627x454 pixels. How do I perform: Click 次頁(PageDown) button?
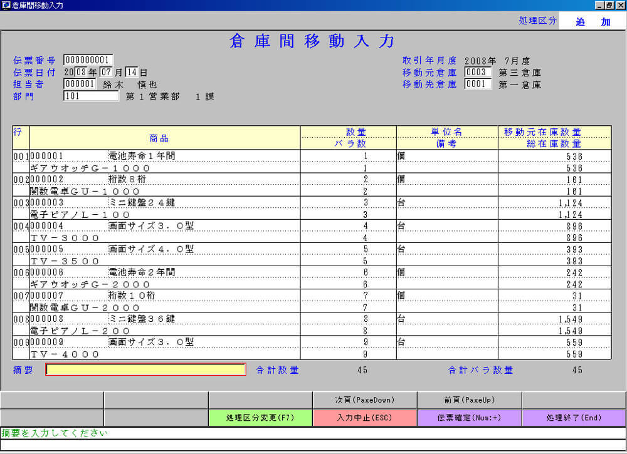(x=365, y=400)
